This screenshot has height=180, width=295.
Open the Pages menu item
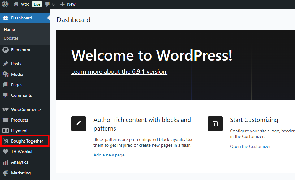17,85
